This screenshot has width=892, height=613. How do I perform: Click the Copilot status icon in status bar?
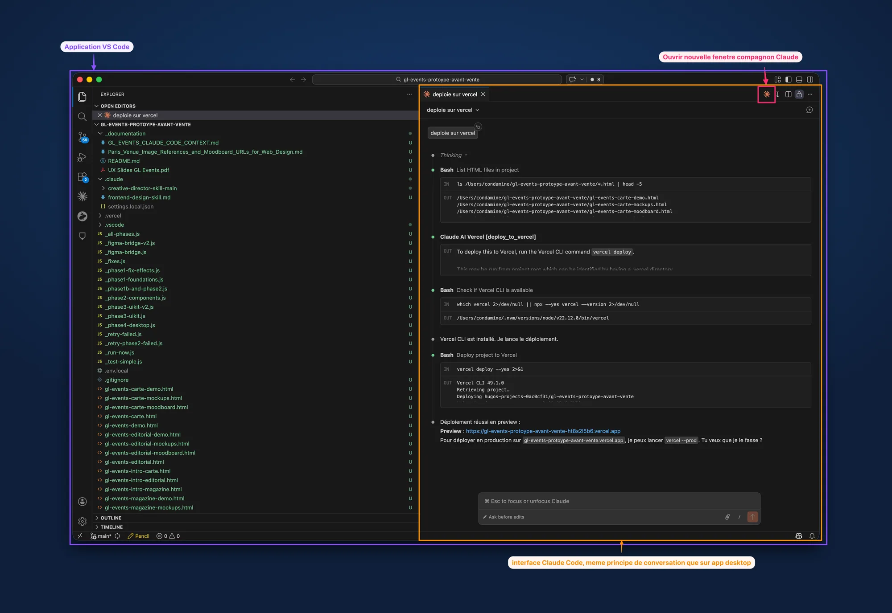coord(799,536)
